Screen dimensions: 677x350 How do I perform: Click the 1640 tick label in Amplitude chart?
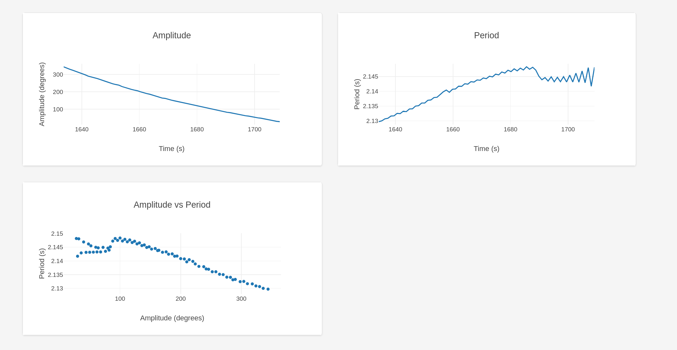(82, 129)
